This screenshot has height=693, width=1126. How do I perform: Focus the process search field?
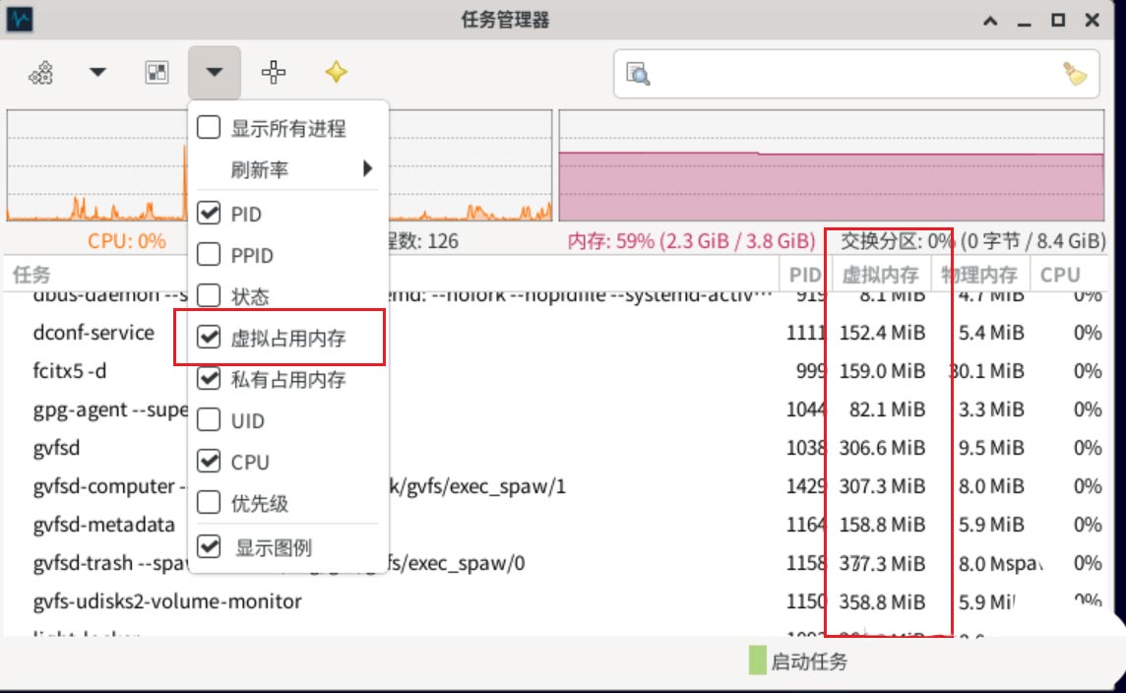coord(856,73)
